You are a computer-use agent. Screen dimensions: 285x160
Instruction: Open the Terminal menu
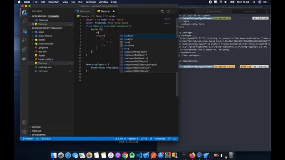coord(91,2)
